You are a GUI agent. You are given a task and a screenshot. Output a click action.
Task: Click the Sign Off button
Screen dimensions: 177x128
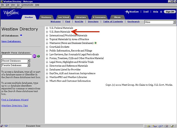170,12
